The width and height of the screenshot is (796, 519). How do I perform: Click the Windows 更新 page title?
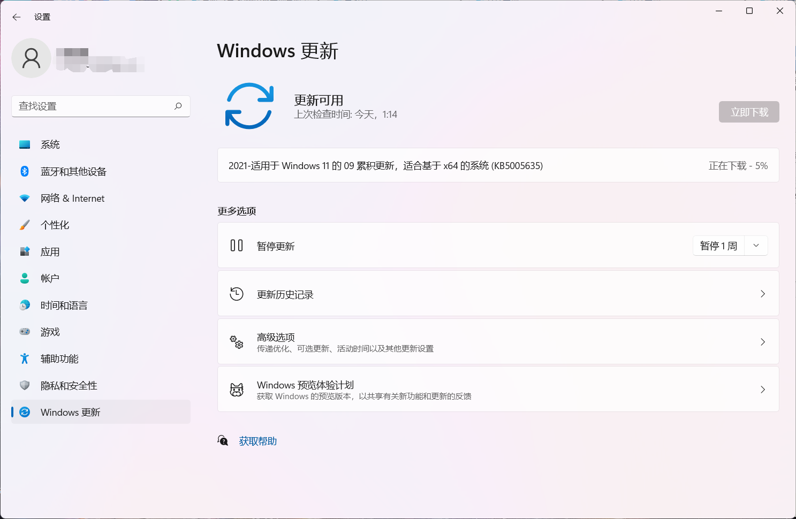click(x=278, y=51)
